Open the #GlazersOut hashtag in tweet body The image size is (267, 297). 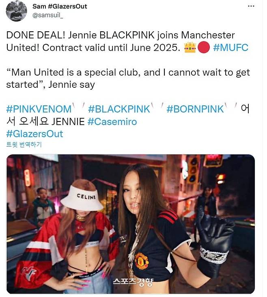pos(34,134)
